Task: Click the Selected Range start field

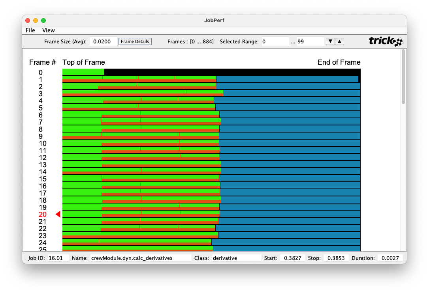Action: coord(275,41)
